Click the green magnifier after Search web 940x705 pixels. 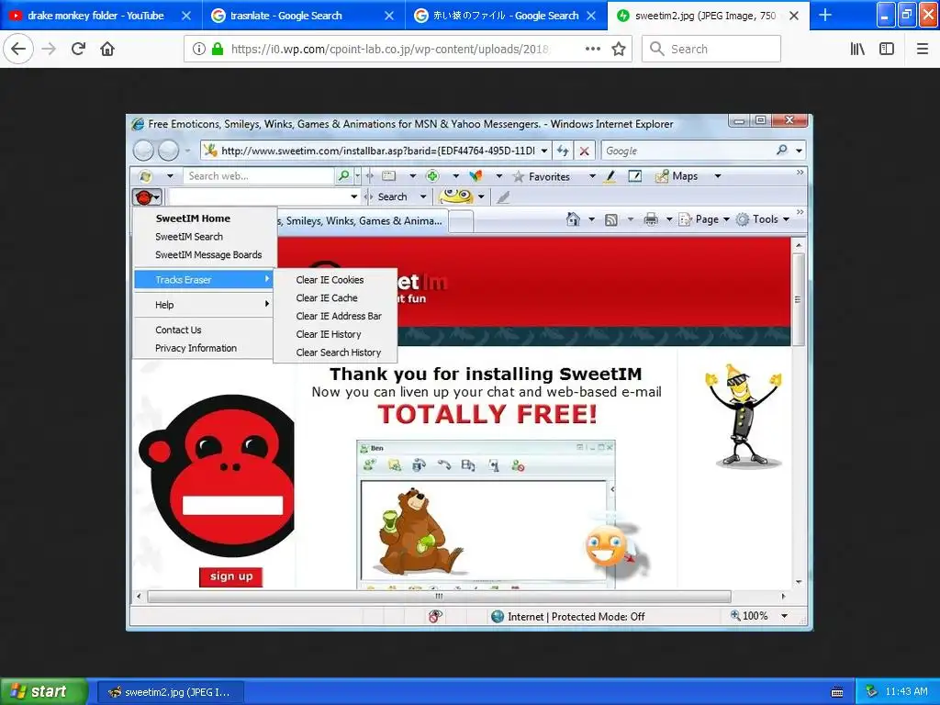[x=343, y=175]
